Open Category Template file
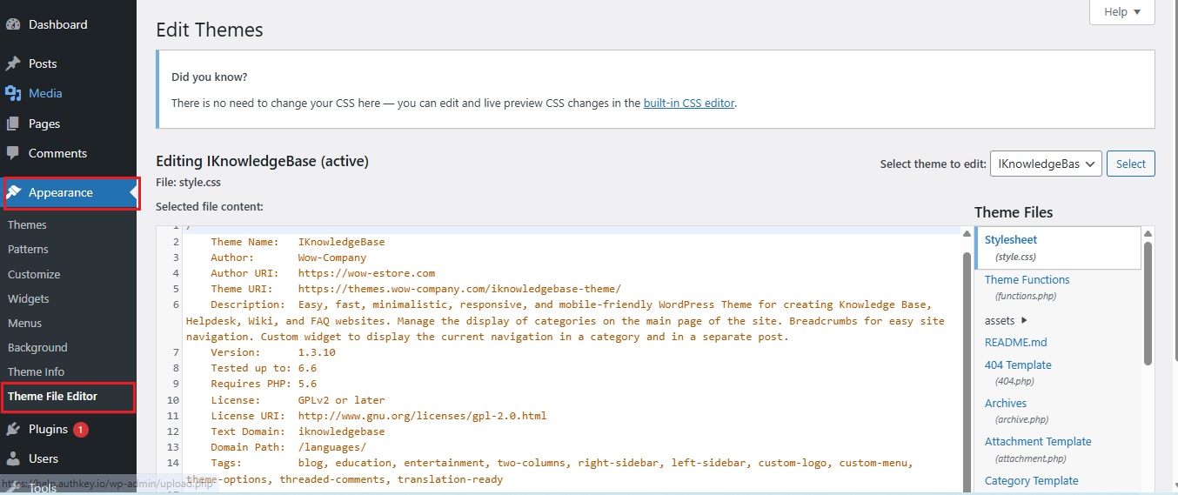The height and width of the screenshot is (495, 1178). point(1031,480)
